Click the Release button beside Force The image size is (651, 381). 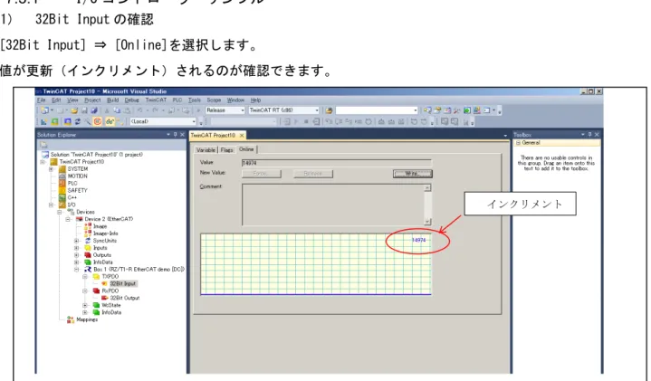(x=313, y=174)
